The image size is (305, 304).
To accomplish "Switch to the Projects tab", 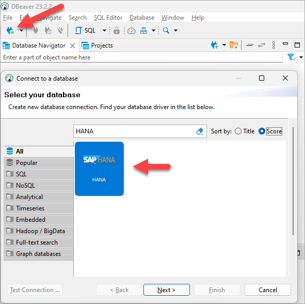I will tap(97, 45).
